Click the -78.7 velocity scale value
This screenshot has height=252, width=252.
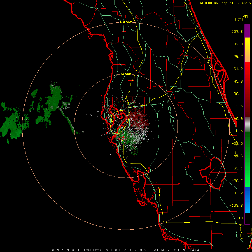click(x=237, y=181)
